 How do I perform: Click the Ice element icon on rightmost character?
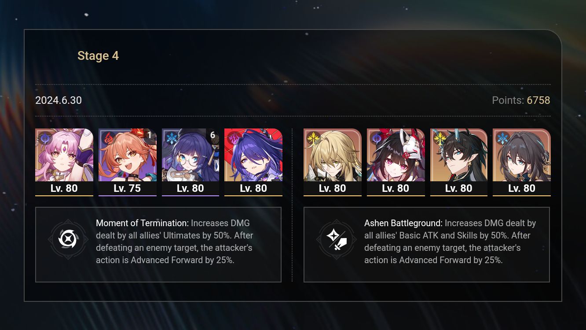point(501,137)
